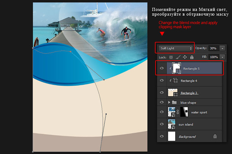Viewport: 232px width, 154px height.
Task: Select layer name Rectangle 4
Action: tap(189, 81)
